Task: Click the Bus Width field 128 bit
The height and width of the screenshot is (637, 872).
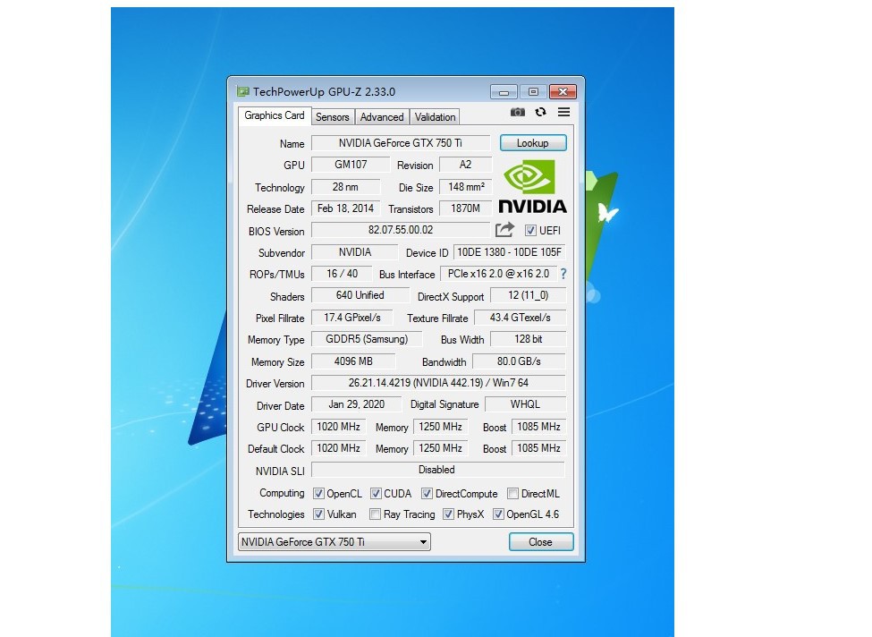Action: pos(529,339)
